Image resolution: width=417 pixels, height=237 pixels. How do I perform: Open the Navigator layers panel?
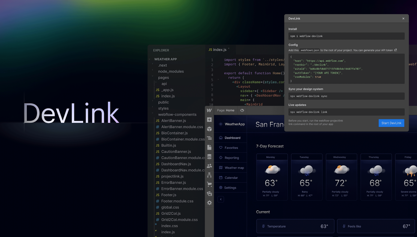[x=209, y=138]
